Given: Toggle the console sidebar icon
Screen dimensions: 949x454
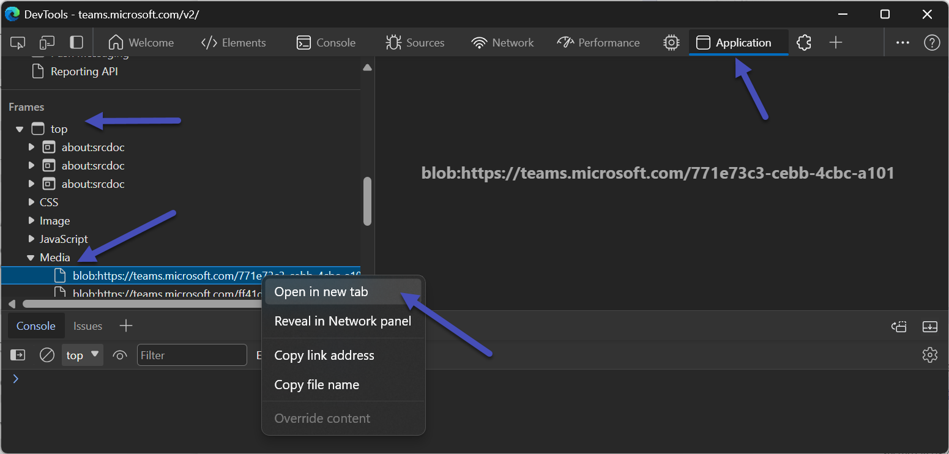Looking at the screenshot, I should pyautogui.click(x=18, y=355).
